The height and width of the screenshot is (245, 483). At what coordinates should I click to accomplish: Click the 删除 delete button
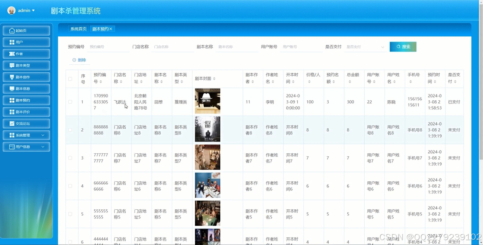(x=79, y=60)
